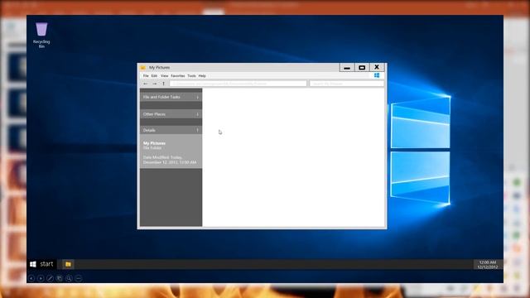530x298 pixels.
Task: Collapse the File and Folder Tasks panel
Action: click(x=197, y=97)
